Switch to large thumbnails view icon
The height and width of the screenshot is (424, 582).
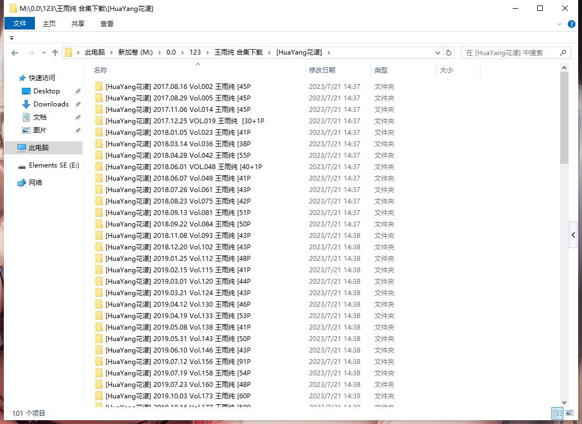point(569,413)
